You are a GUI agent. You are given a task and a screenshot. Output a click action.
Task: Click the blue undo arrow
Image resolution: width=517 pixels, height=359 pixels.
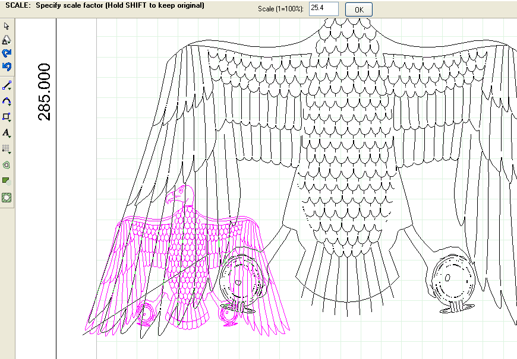(7, 66)
